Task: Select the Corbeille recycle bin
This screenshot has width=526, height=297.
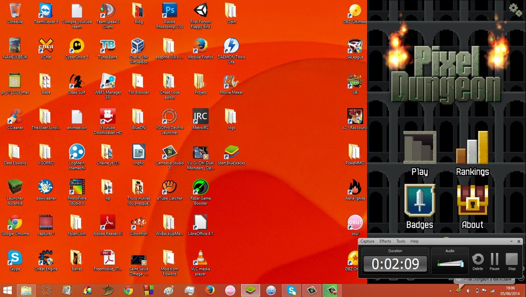Action: click(15, 11)
